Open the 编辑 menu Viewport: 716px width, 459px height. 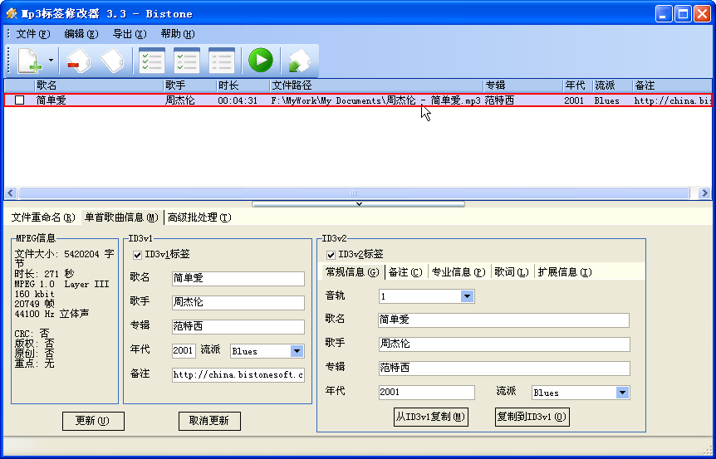[x=81, y=34]
